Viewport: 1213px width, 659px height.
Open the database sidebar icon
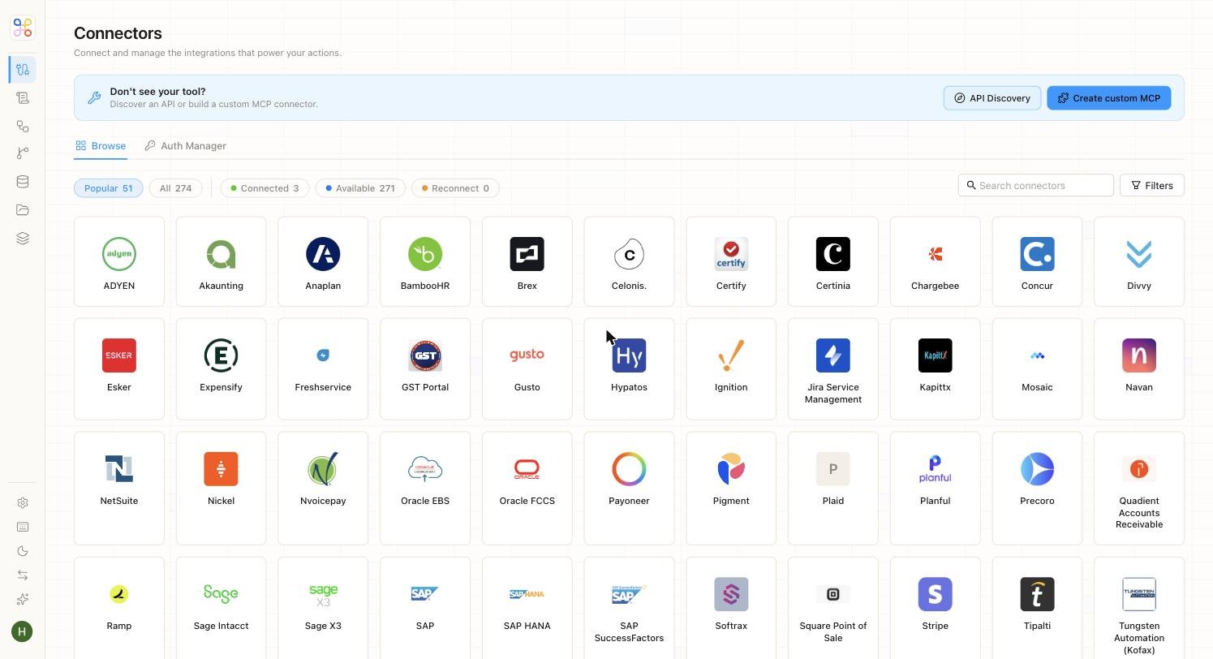(x=23, y=182)
